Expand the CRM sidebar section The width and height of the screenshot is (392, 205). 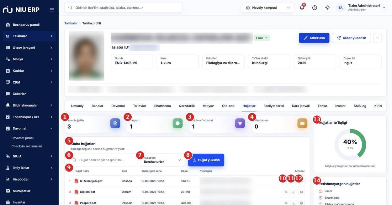(x=29, y=82)
